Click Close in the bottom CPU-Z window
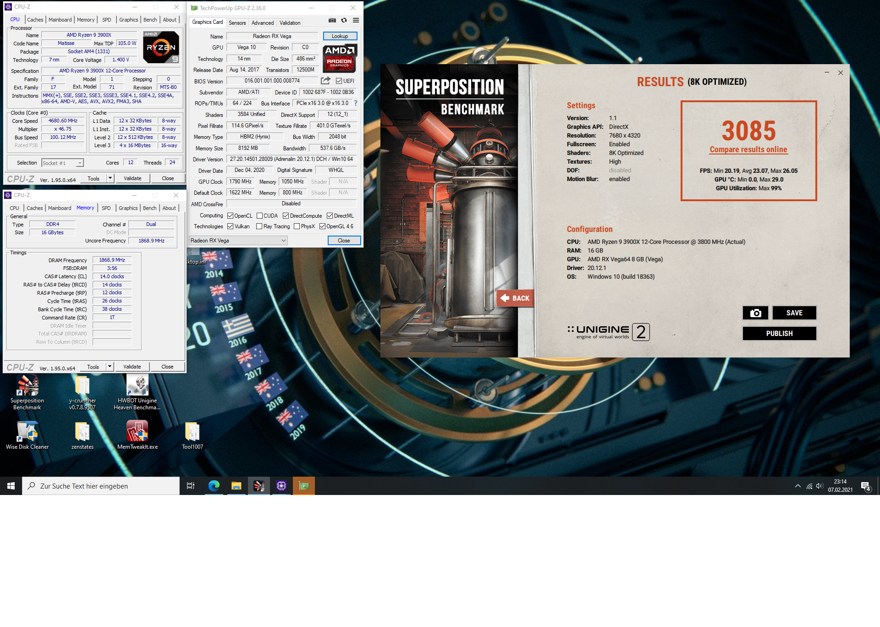880x627 pixels. (x=167, y=367)
